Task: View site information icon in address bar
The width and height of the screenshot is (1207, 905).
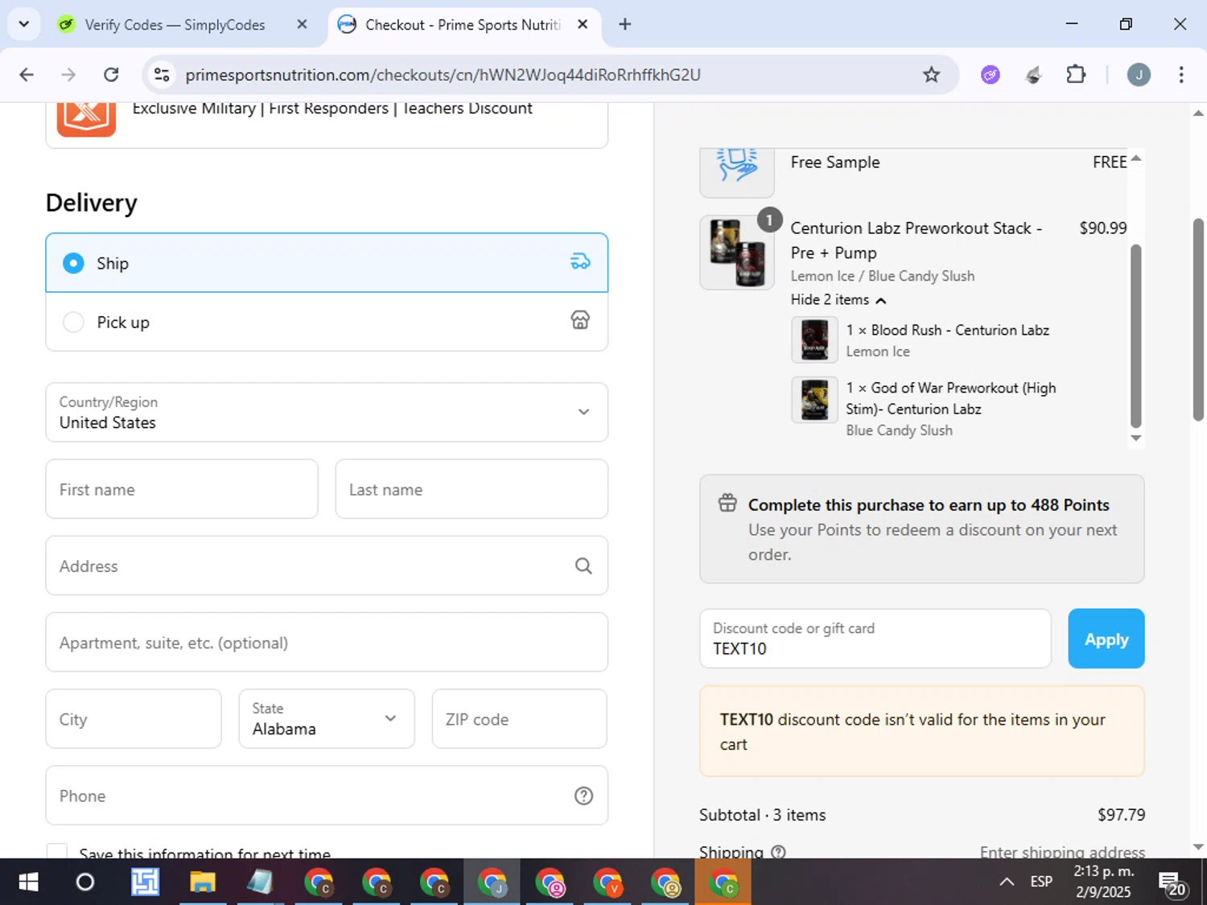Action: click(162, 75)
